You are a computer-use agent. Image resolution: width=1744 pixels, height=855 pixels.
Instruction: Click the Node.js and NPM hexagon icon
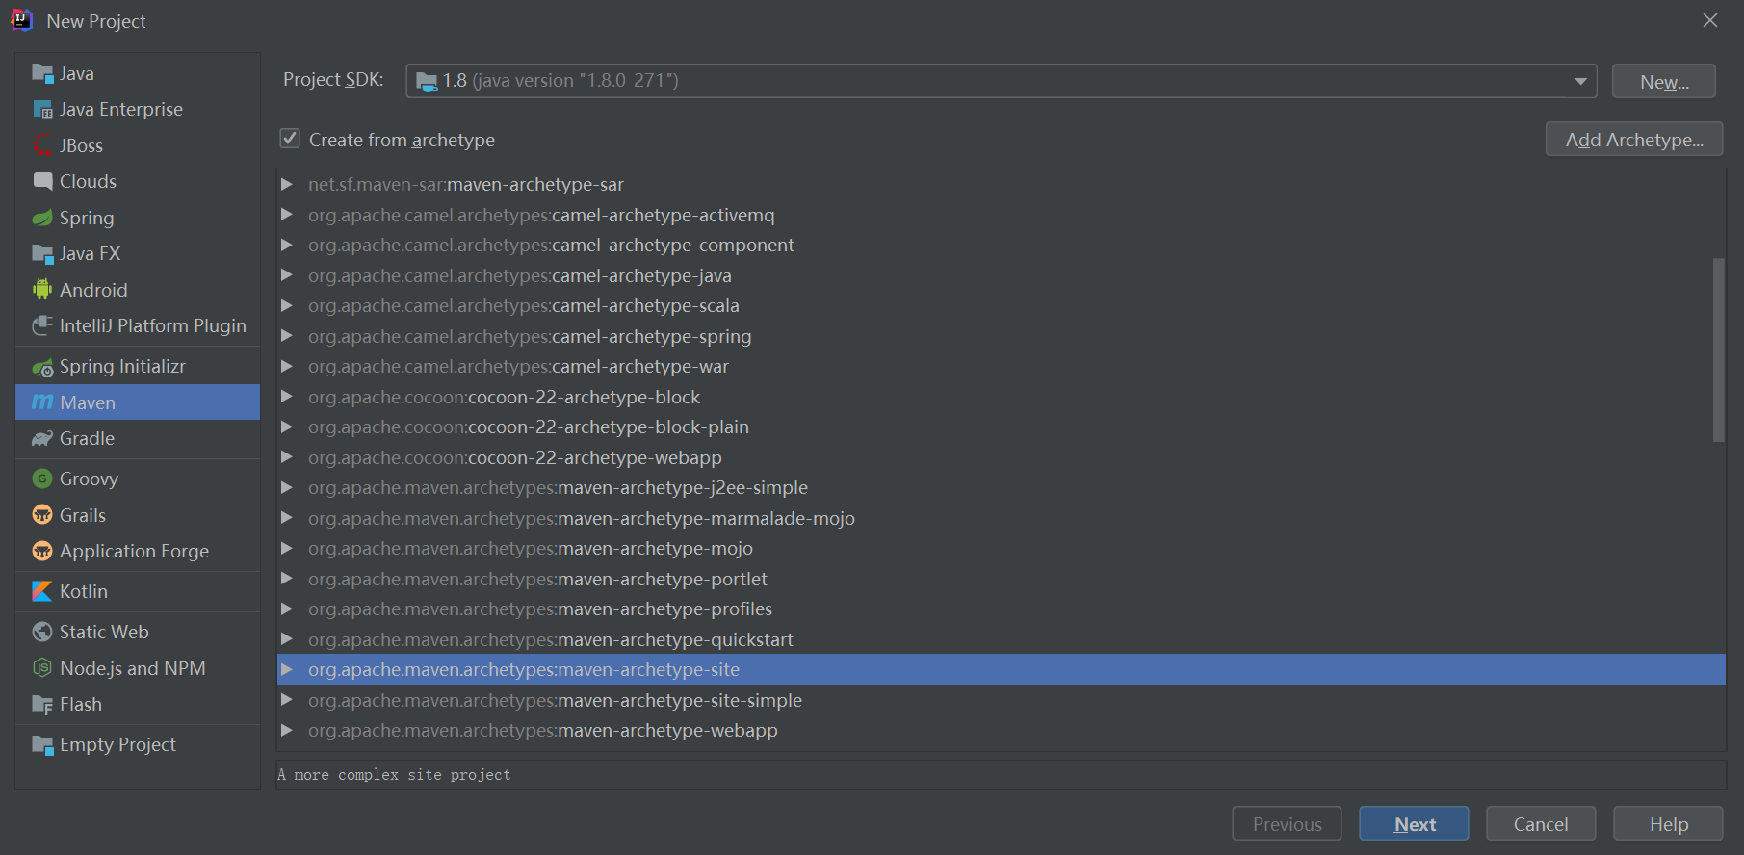coord(42,668)
